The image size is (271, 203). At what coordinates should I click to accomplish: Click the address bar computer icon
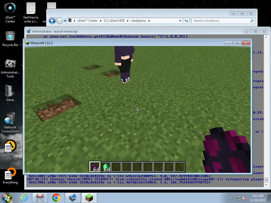click(x=70, y=21)
